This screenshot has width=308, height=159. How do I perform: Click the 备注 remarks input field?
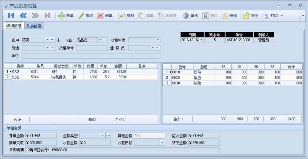point(91,56)
